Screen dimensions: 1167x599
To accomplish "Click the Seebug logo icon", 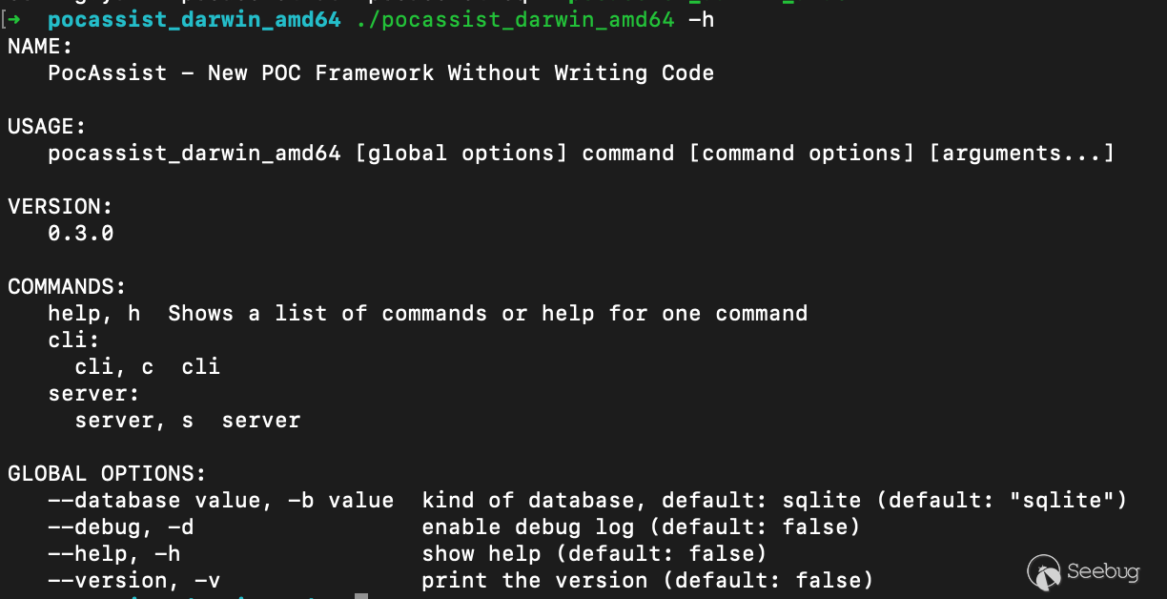I will (1045, 572).
